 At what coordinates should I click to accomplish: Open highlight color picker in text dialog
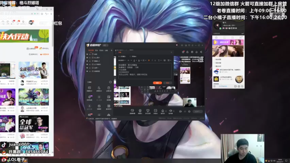click(x=140, y=60)
